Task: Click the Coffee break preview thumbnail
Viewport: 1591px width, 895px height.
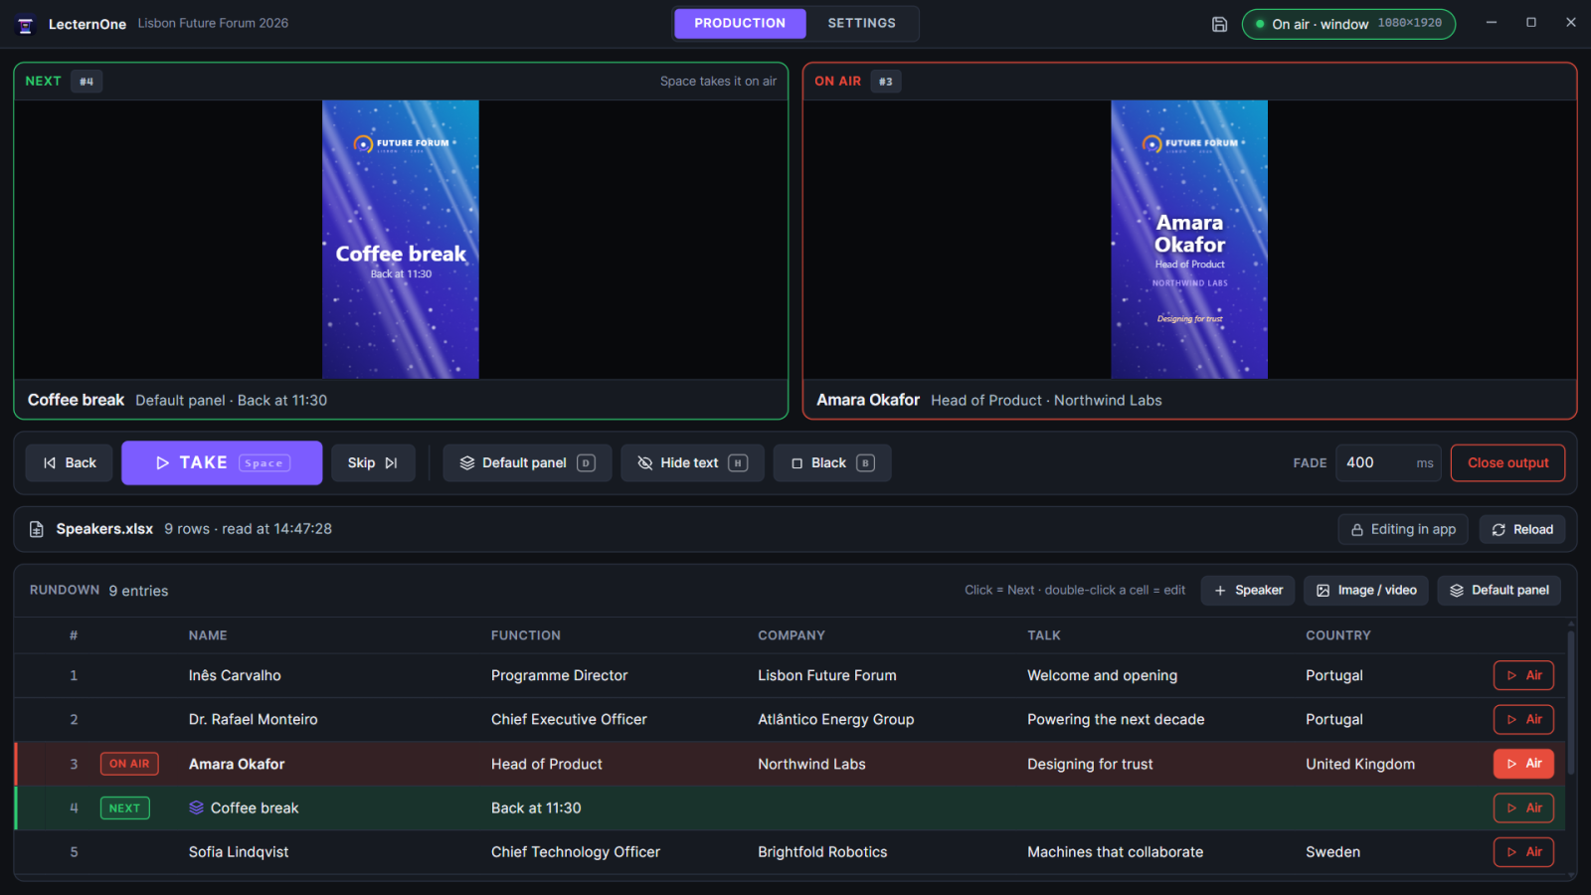Action: click(x=401, y=240)
